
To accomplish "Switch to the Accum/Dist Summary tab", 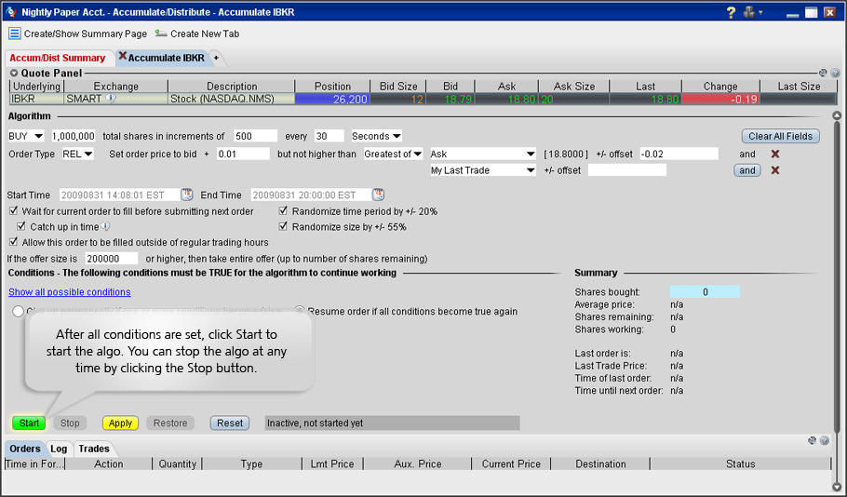I will tap(58, 58).
